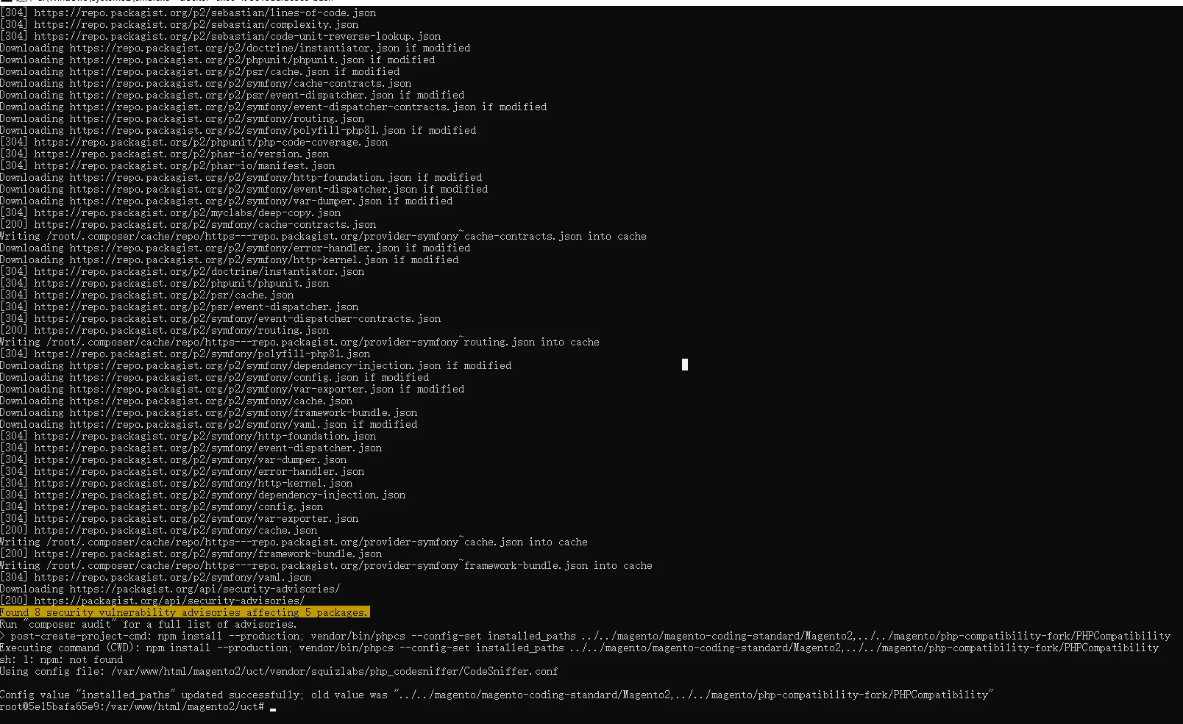The image size is (1183, 724).
Task: Select the Downloading symfony/var-dumper.json if modified line
Action: click(227, 201)
